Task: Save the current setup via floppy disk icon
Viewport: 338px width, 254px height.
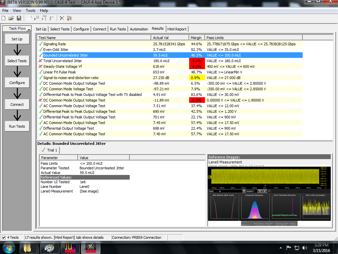Action: (19, 18)
